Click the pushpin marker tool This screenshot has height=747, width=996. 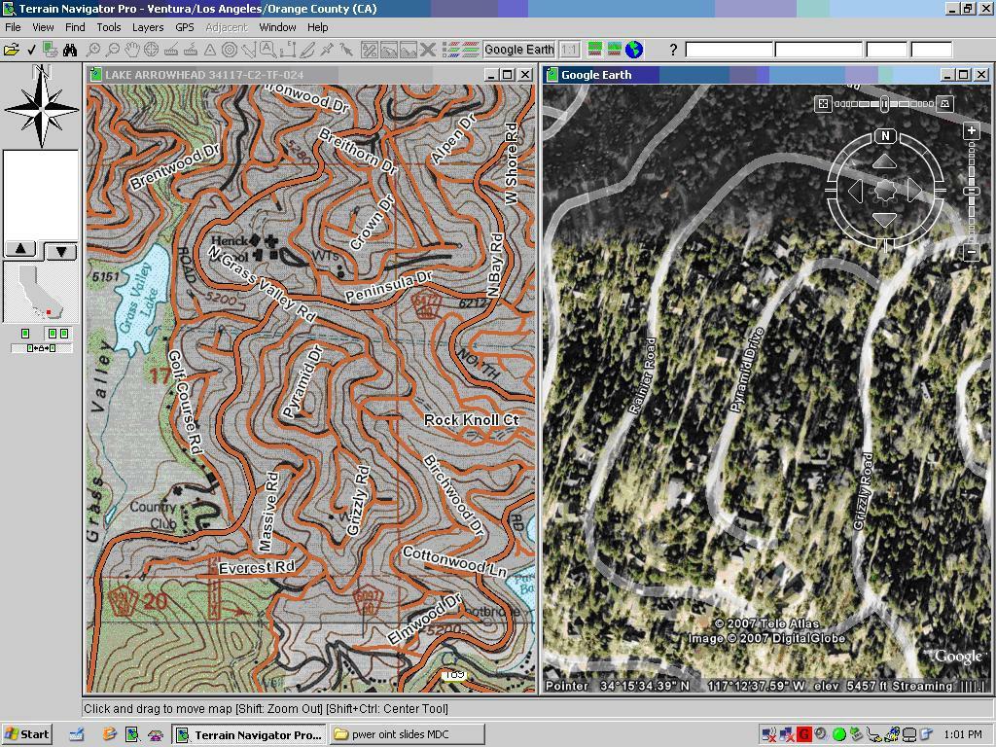pos(328,50)
